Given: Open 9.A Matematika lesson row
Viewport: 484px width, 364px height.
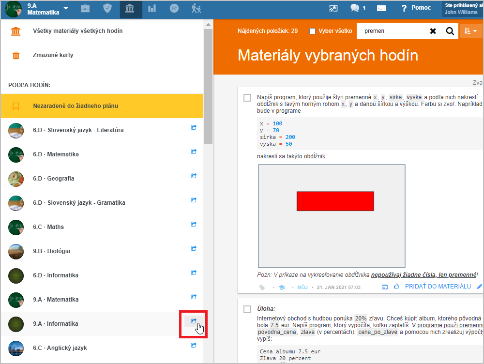Looking at the screenshot, I should click(x=102, y=300).
